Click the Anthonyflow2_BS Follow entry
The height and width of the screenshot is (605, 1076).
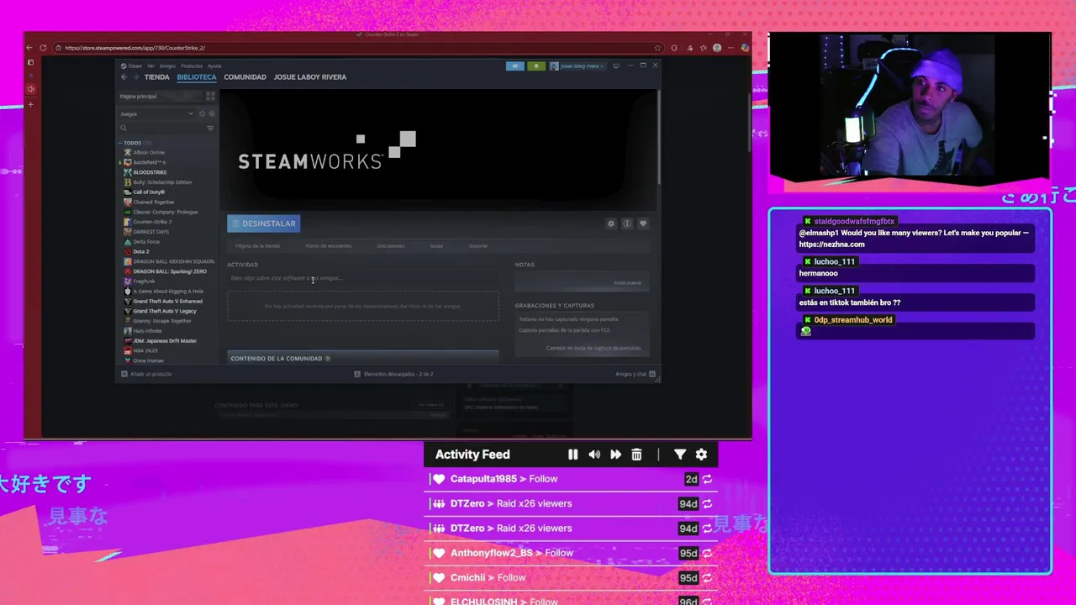point(572,553)
